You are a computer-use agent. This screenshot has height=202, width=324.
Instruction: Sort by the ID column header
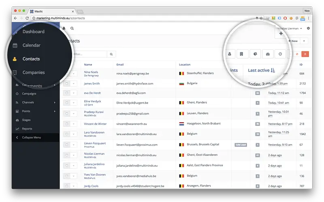301,65
